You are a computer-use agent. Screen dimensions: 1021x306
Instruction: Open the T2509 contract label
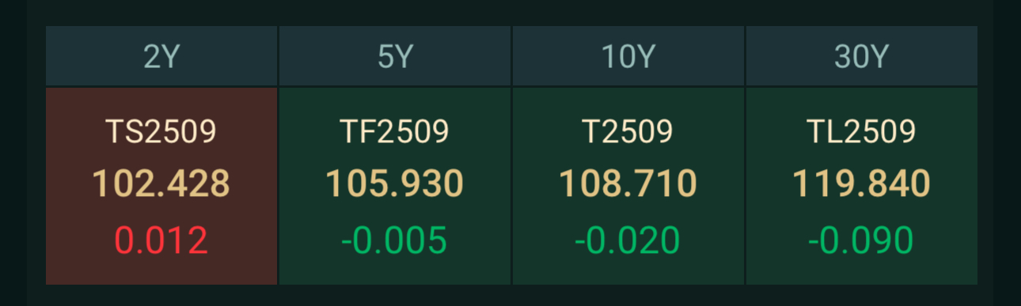pyautogui.click(x=628, y=131)
